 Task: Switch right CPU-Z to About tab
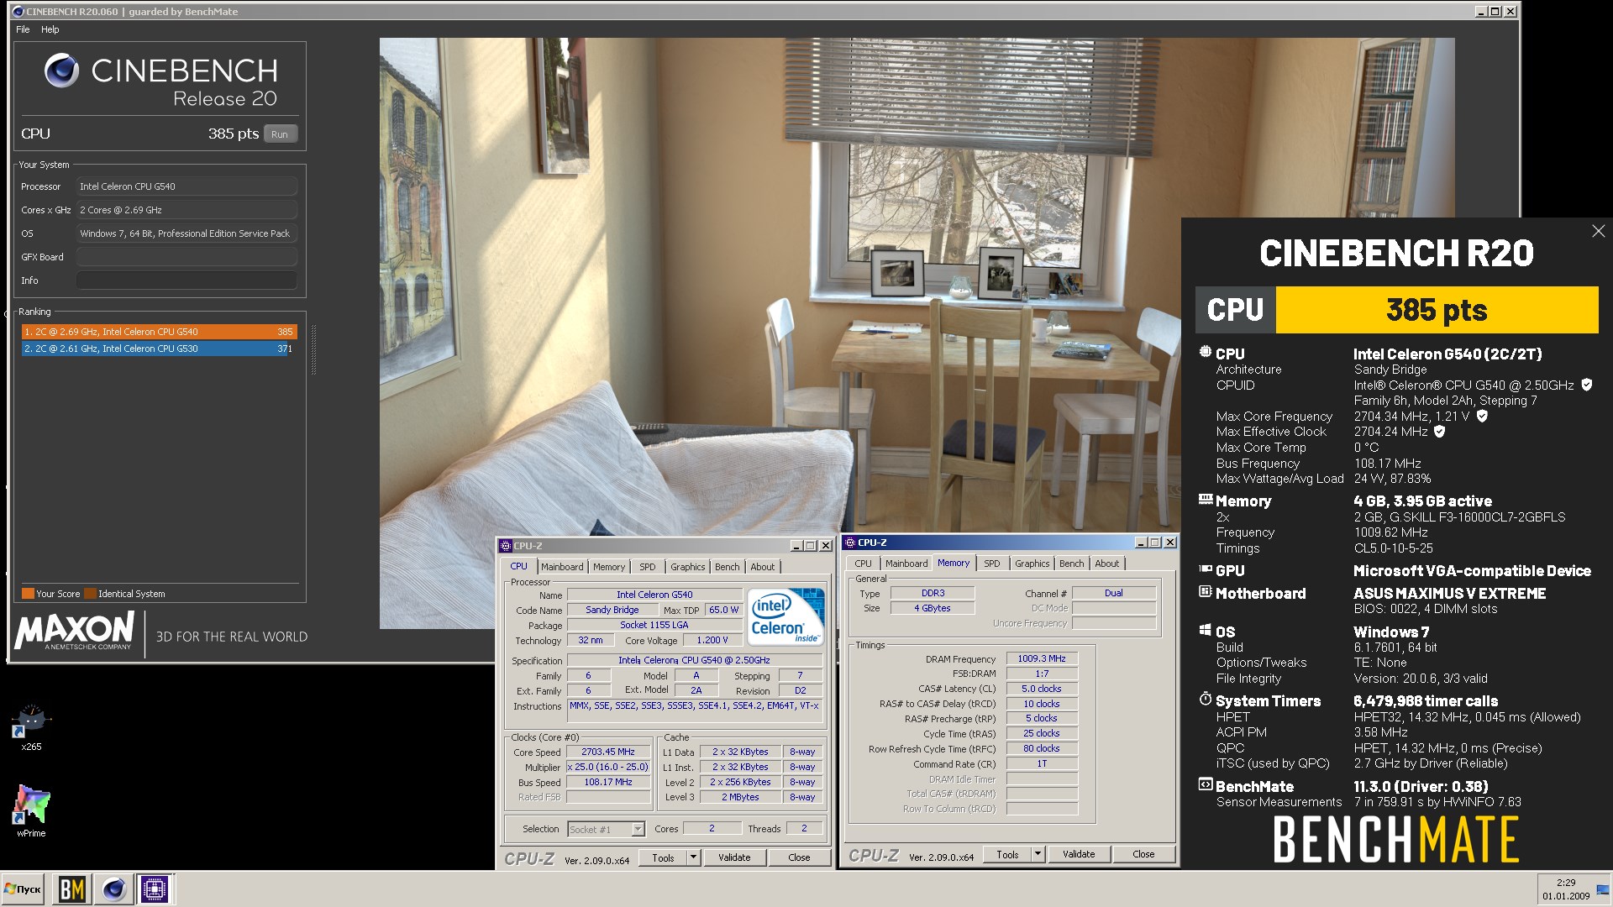(x=1106, y=564)
